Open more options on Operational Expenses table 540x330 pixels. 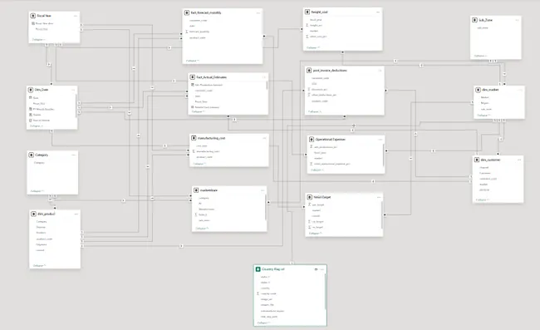[x=380, y=140]
